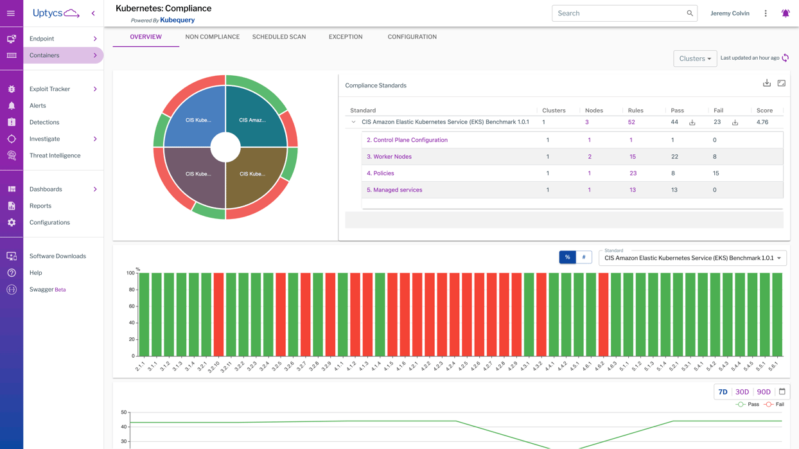
Task: Open the 4. Policies section link
Action: point(380,173)
